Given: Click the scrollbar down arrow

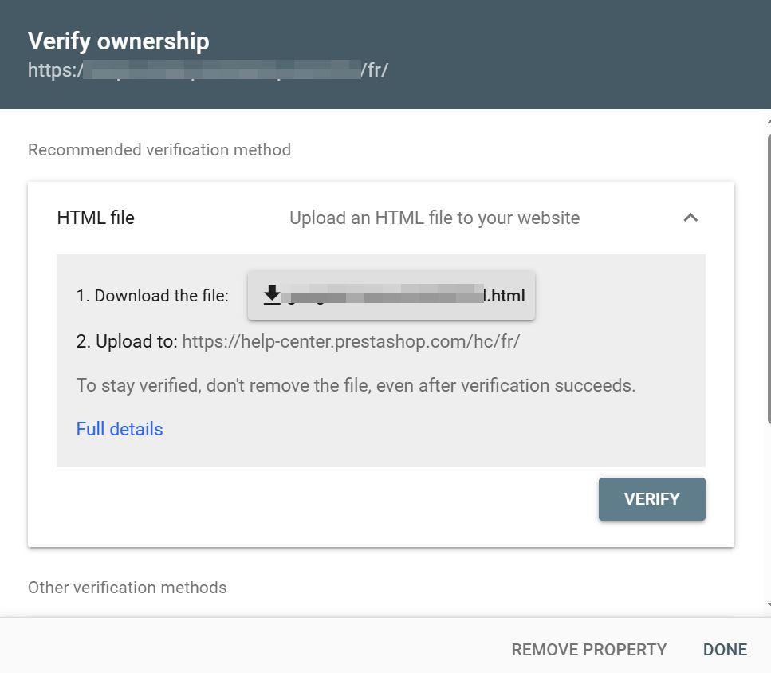Looking at the screenshot, I should click(x=768, y=606).
